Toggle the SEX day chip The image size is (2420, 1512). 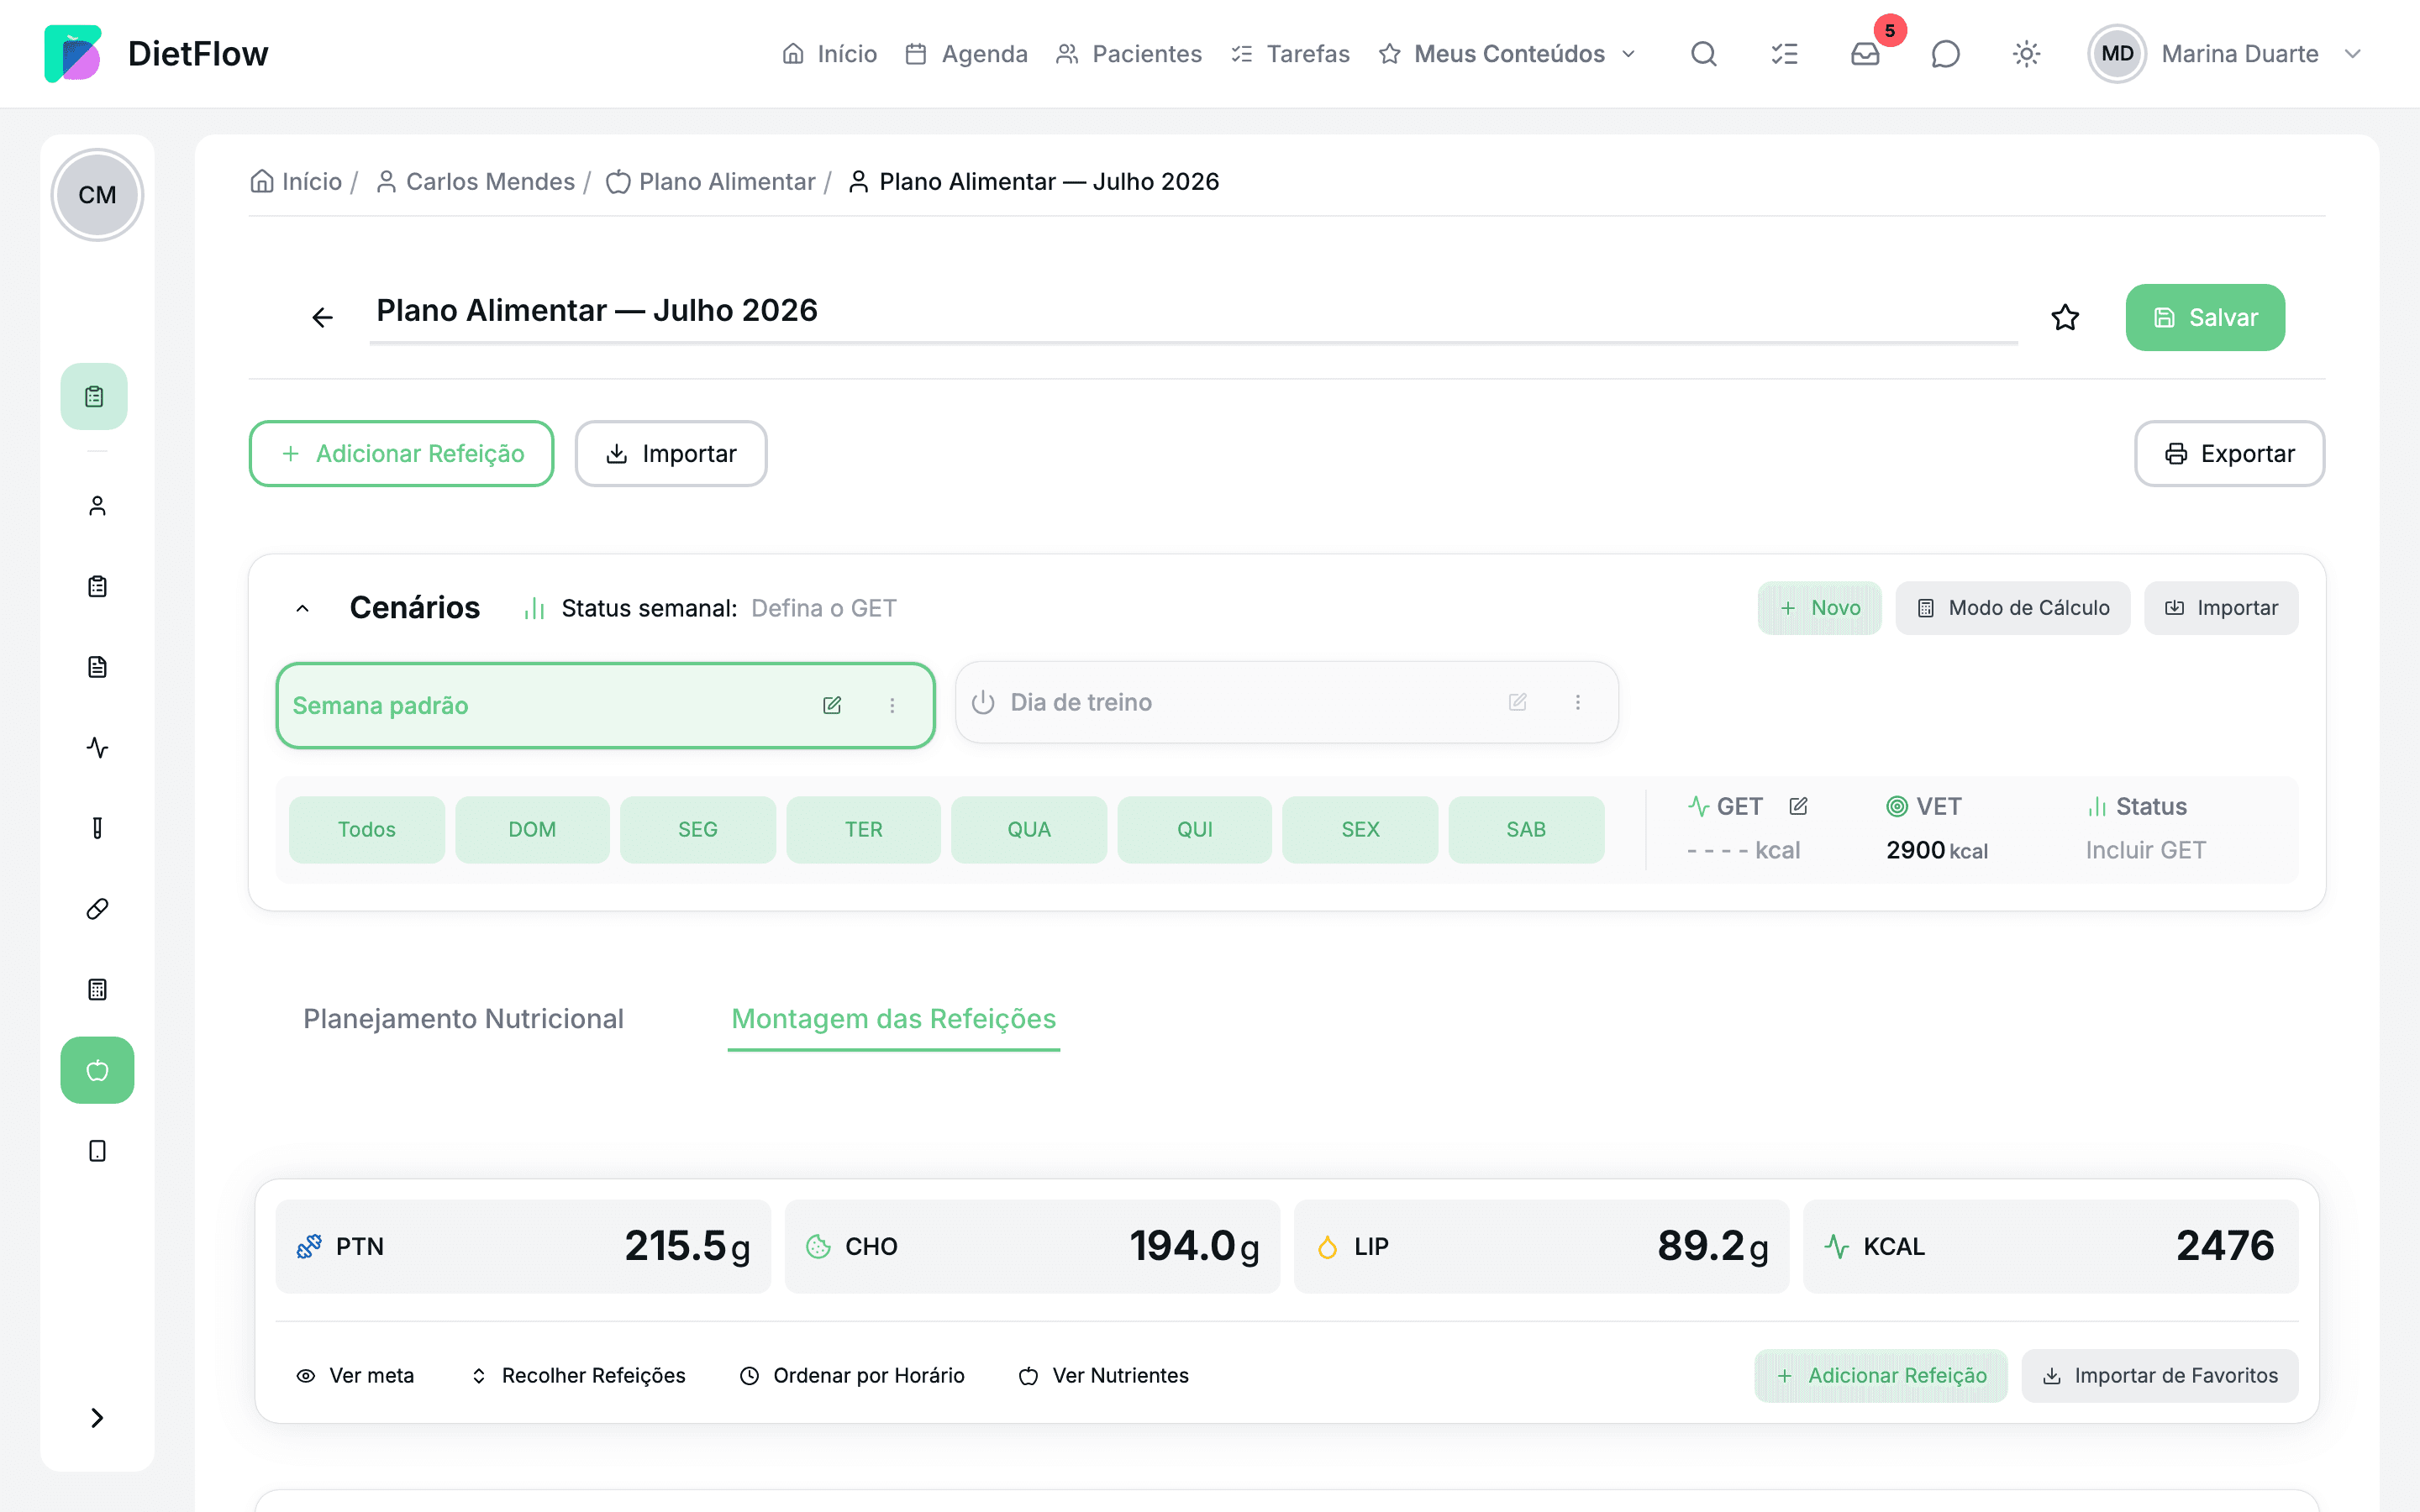point(1360,830)
